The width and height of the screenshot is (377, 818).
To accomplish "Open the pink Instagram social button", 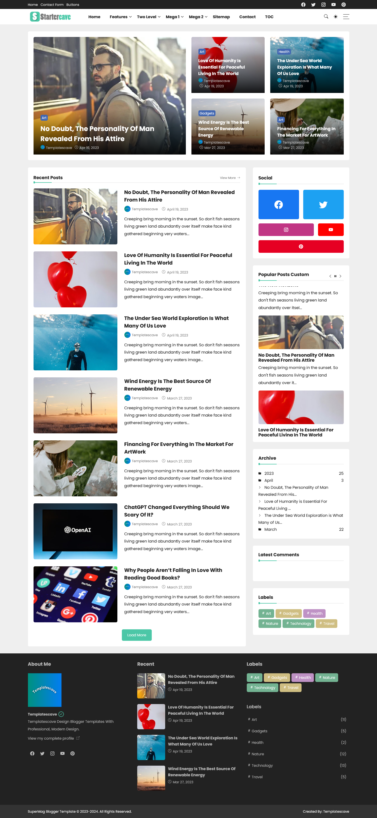I will (286, 230).
